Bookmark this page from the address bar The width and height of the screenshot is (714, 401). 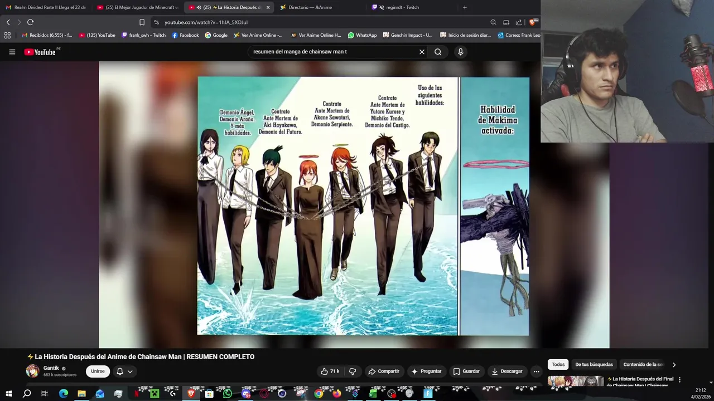[x=142, y=22]
